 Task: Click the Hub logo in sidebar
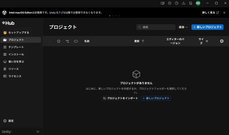pos(8,23)
